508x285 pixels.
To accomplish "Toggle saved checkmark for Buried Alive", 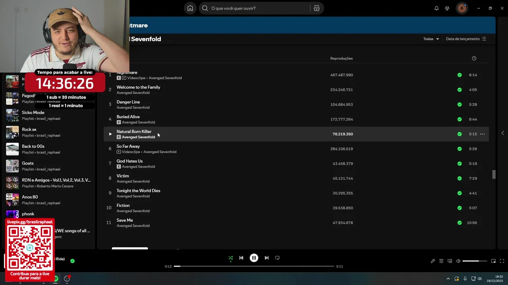I will pyautogui.click(x=460, y=119).
